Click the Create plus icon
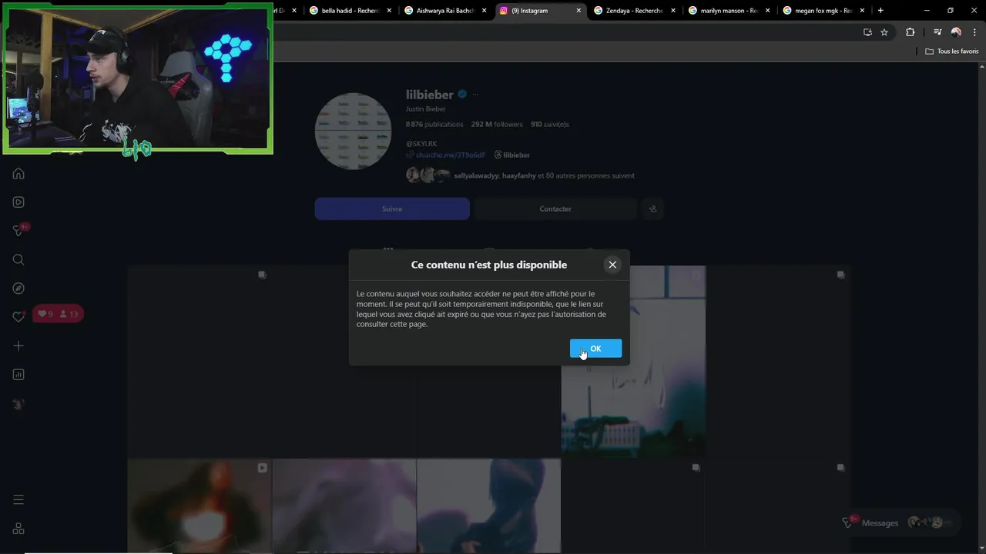986x554 pixels. tap(18, 346)
